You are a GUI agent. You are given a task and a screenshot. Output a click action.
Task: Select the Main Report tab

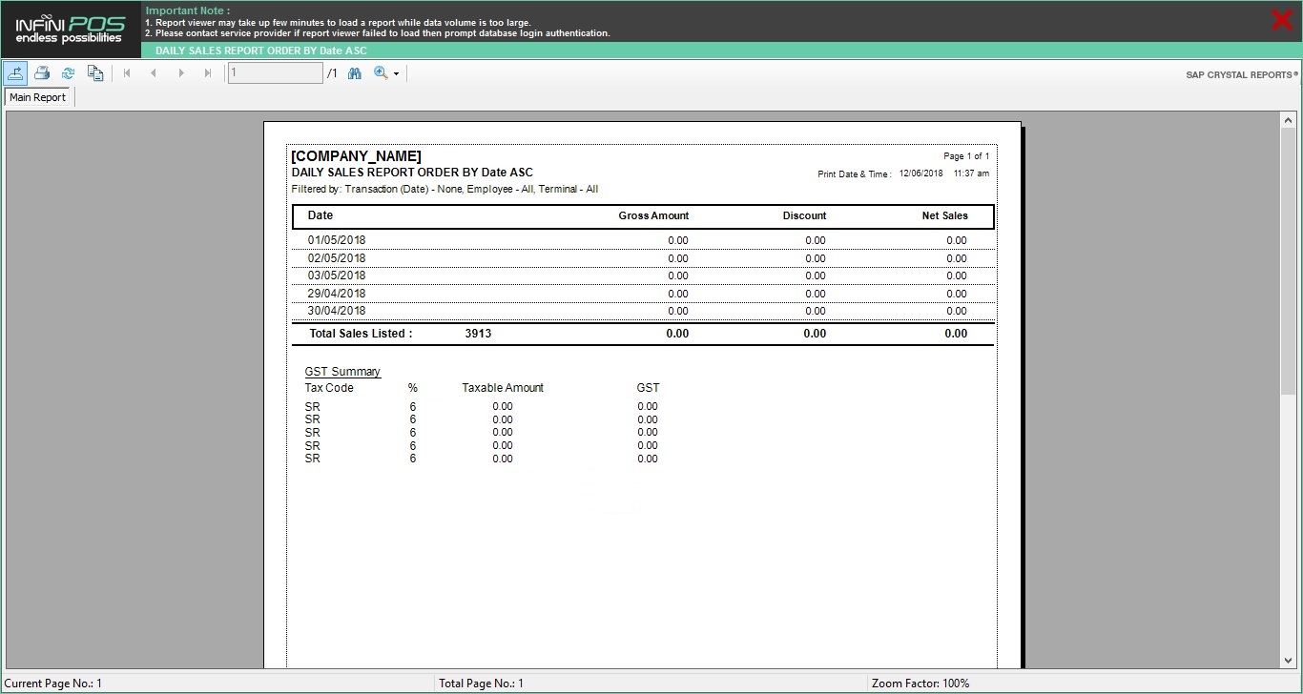[38, 97]
